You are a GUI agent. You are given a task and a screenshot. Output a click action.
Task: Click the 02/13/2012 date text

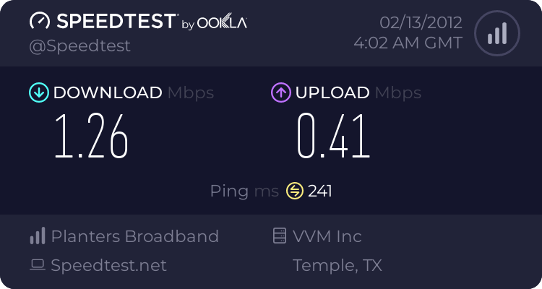point(421,23)
